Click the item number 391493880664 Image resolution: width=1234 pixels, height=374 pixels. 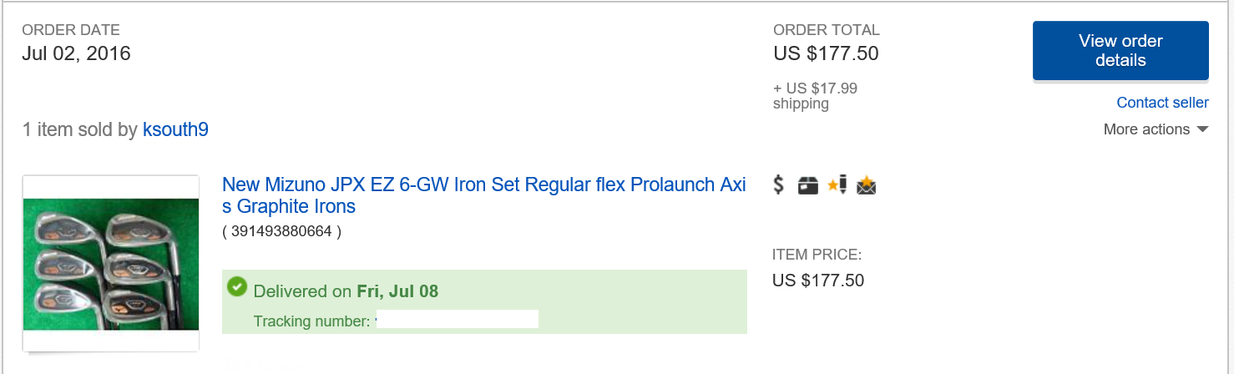(281, 231)
